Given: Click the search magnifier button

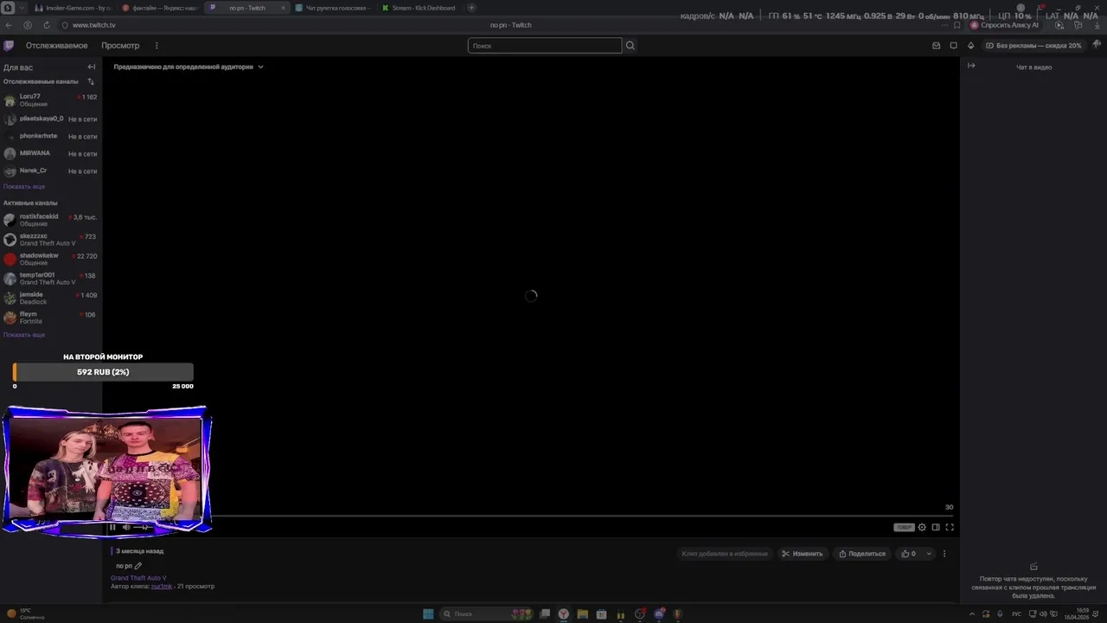Looking at the screenshot, I should coord(630,46).
